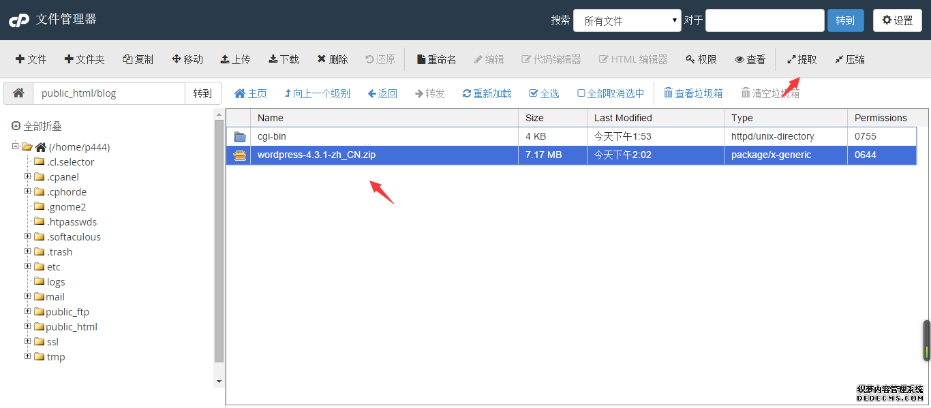
Task: Sort by the Name column header
Action: 384,118
